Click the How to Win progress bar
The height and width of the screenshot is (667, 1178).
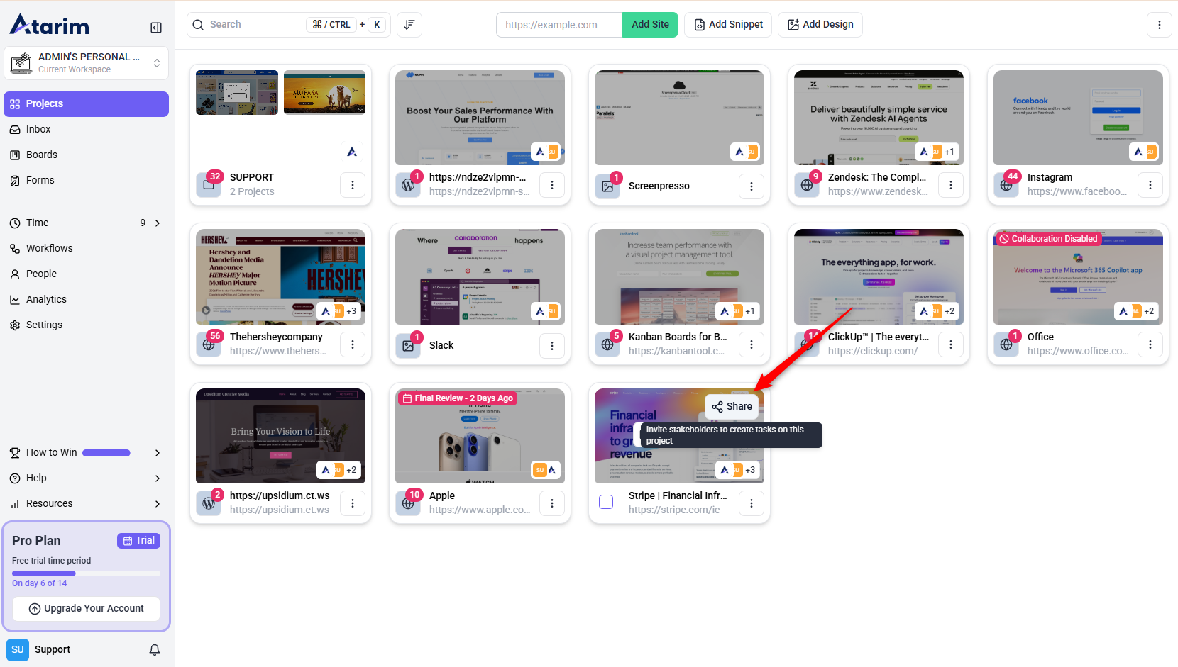point(106,452)
